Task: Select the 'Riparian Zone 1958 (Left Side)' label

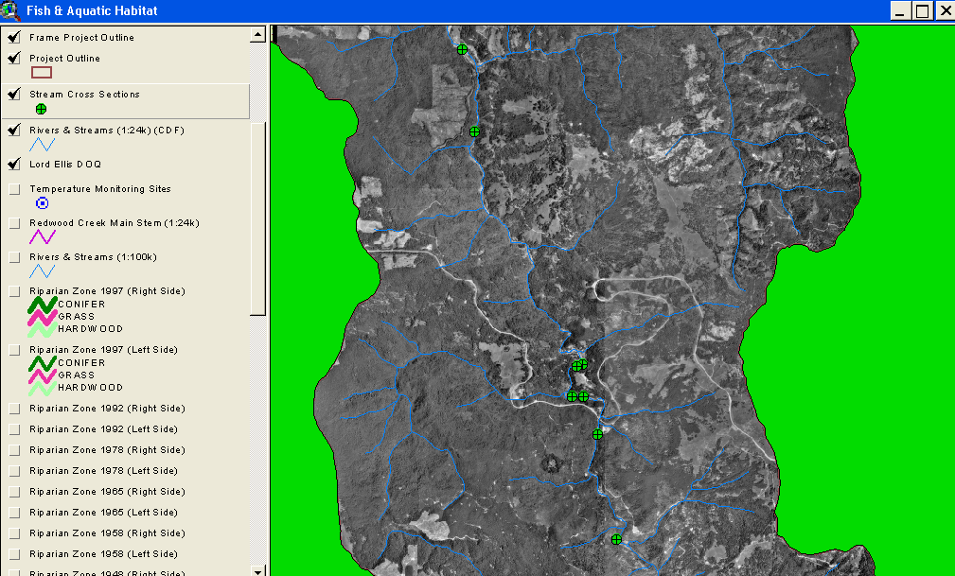Action: coord(103,553)
